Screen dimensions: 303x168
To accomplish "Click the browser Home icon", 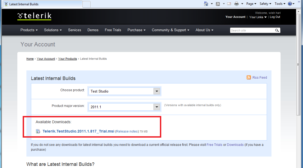I will click(x=206, y=4).
